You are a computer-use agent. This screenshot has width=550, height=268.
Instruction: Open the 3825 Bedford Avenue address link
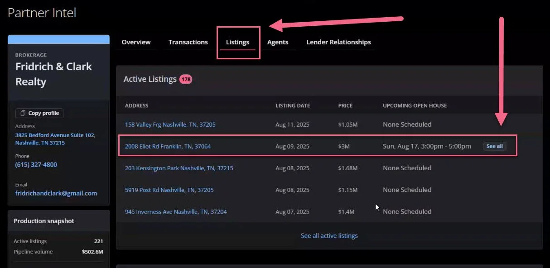[55, 139]
